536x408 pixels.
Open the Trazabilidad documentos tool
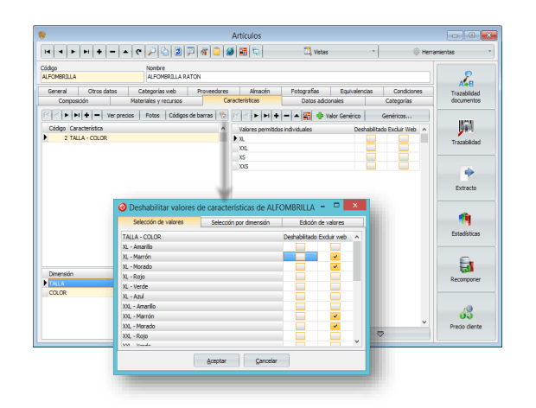click(x=465, y=86)
